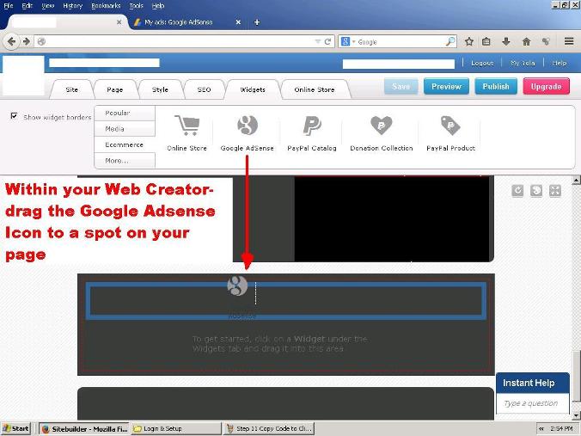The height and width of the screenshot is (436, 581).
Task: Select the Online Store widget icon
Action: point(187,125)
